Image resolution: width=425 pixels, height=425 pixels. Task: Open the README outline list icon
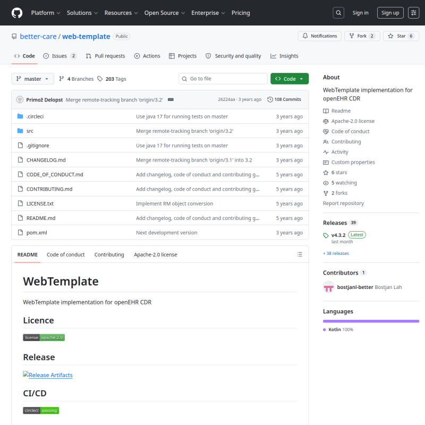click(x=300, y=254)
